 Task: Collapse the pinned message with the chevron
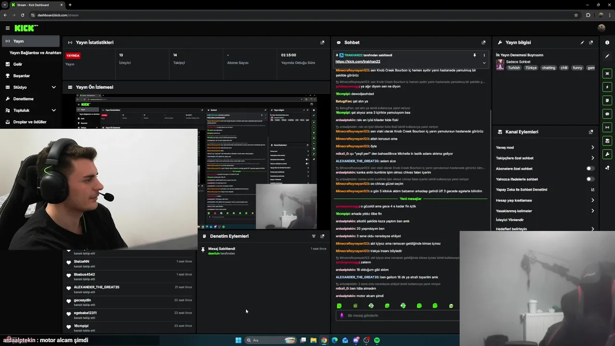(484, 62)
